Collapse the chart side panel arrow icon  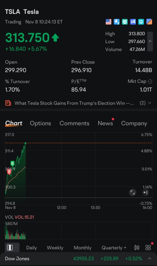point(145,192)
